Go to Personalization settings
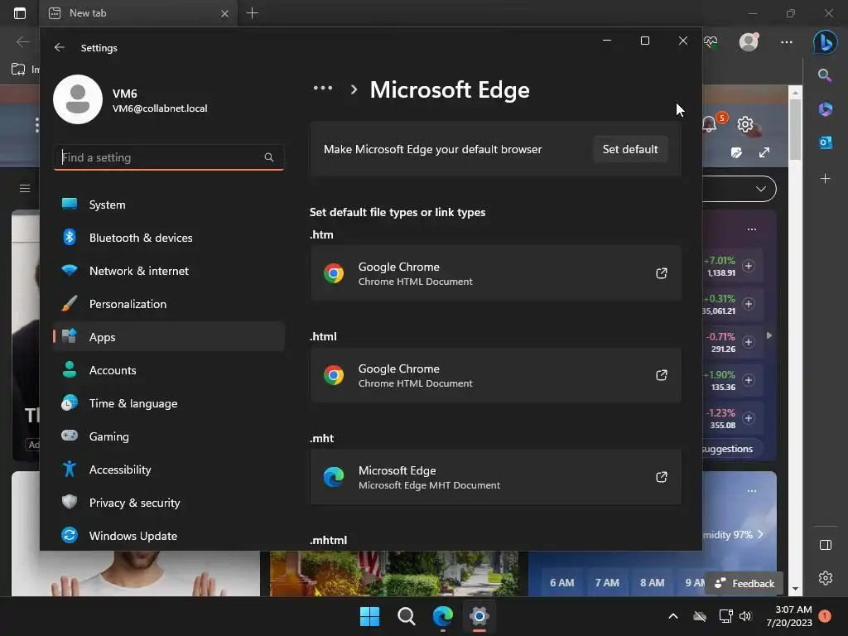This screenshot has width=848, height=636. click(x=169, y=304)
